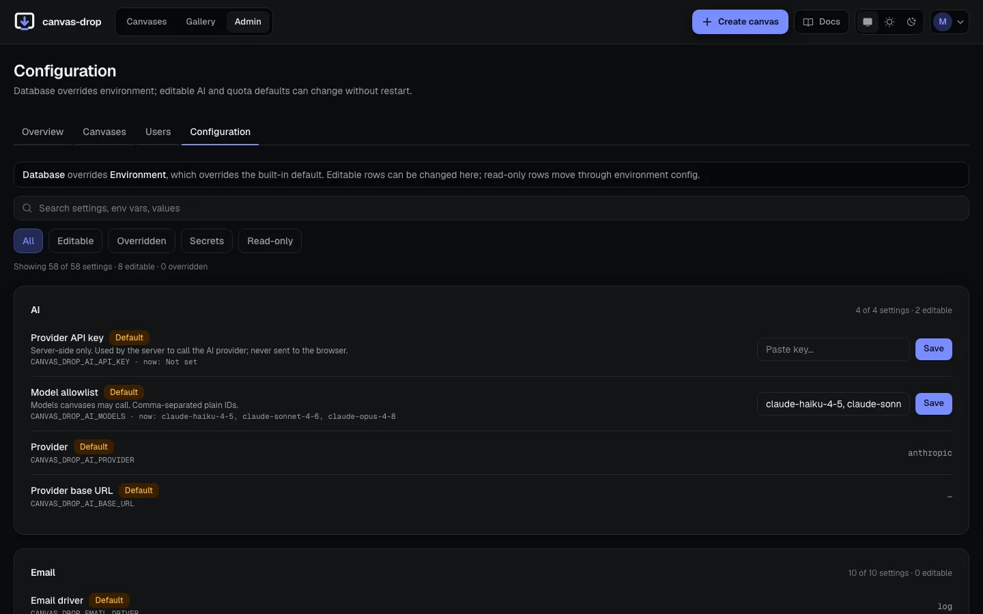Switch to the Overview tab
The image size is (983, 614).
[42, 132]
